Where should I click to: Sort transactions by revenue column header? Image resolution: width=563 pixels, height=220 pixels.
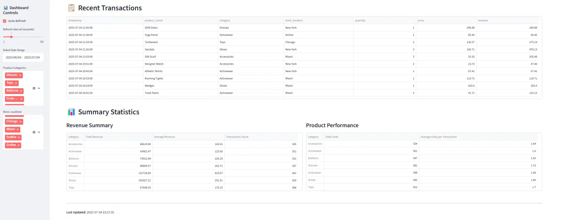click(507, 20)
